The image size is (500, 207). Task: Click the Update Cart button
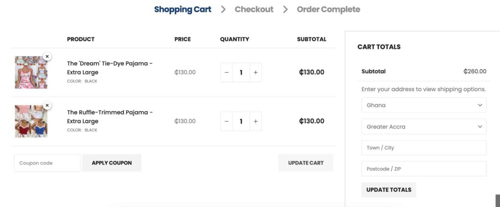pos(306,163)
